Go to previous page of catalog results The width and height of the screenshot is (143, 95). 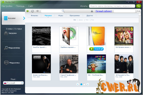(x=78, y=84)
